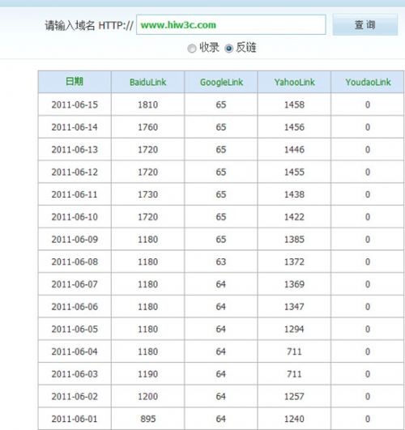Click Baidu value 1810 cell
Image resolution: width=405 pixels, height=430 pixels.
tap(148, 104)
